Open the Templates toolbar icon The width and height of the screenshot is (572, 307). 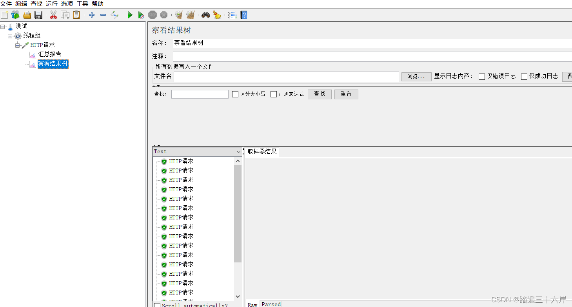coord(15,15)
